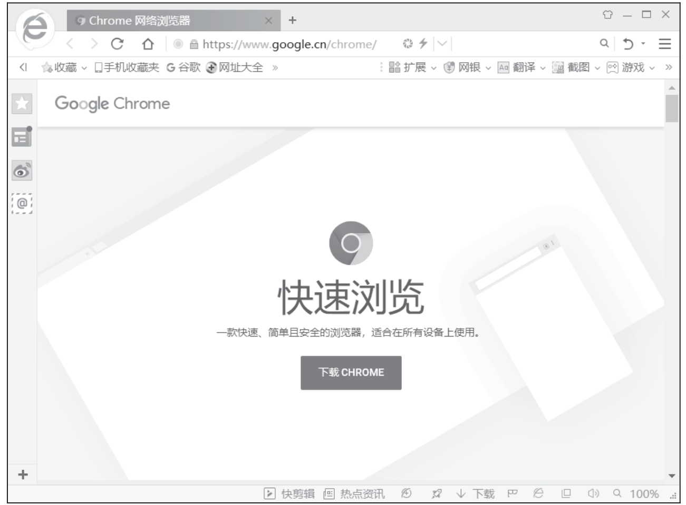
Task: Go forward to the next page
Action: click(94, 44)
